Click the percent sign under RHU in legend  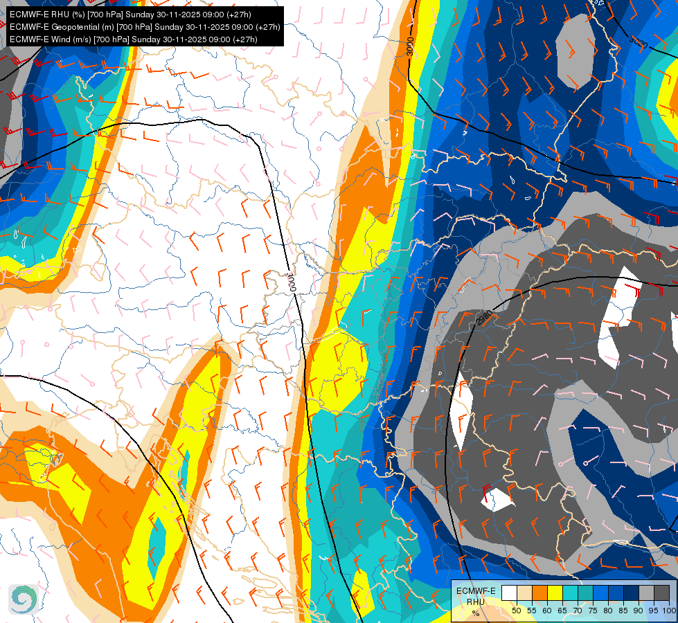[x=476, y=613]
